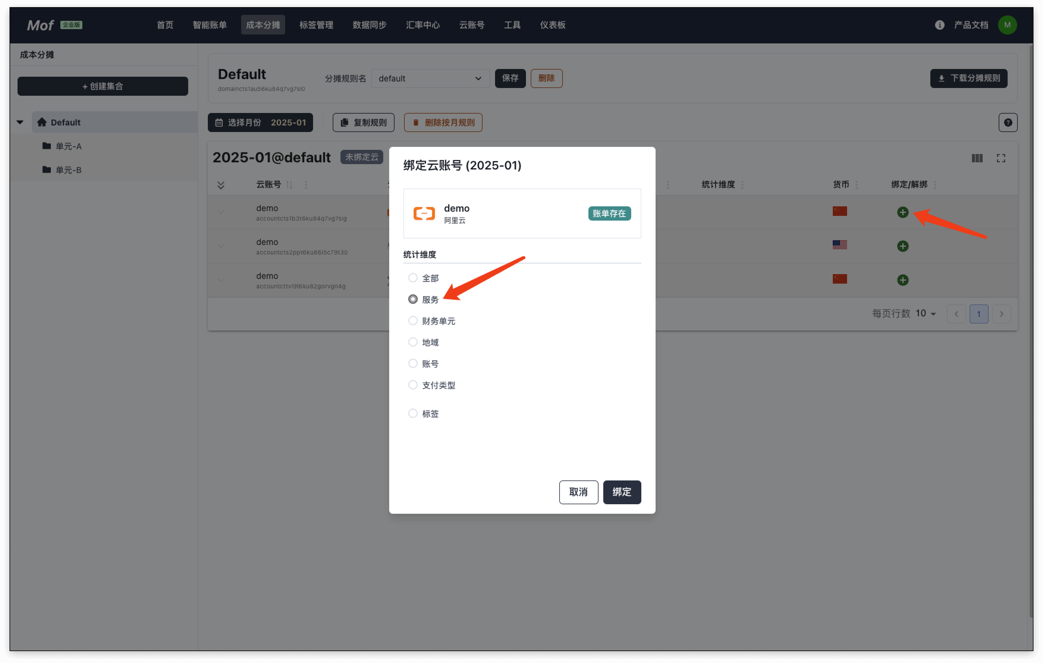Open the green M user avatar
Image resolution: width=1043 pixels, height=663 pixels.
tap(1007, 25)
